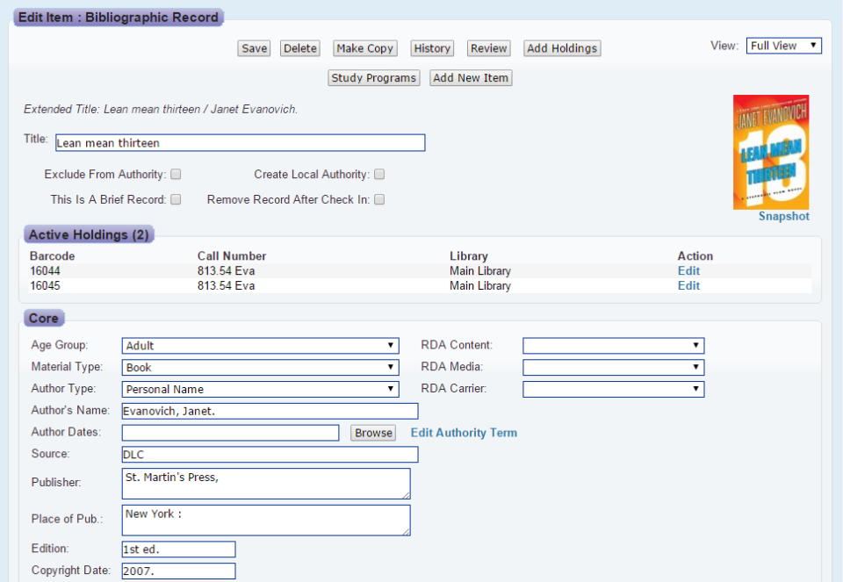Click Browse next to Author Dates
Screen dimensions: 843x582
tap(372, 432)
